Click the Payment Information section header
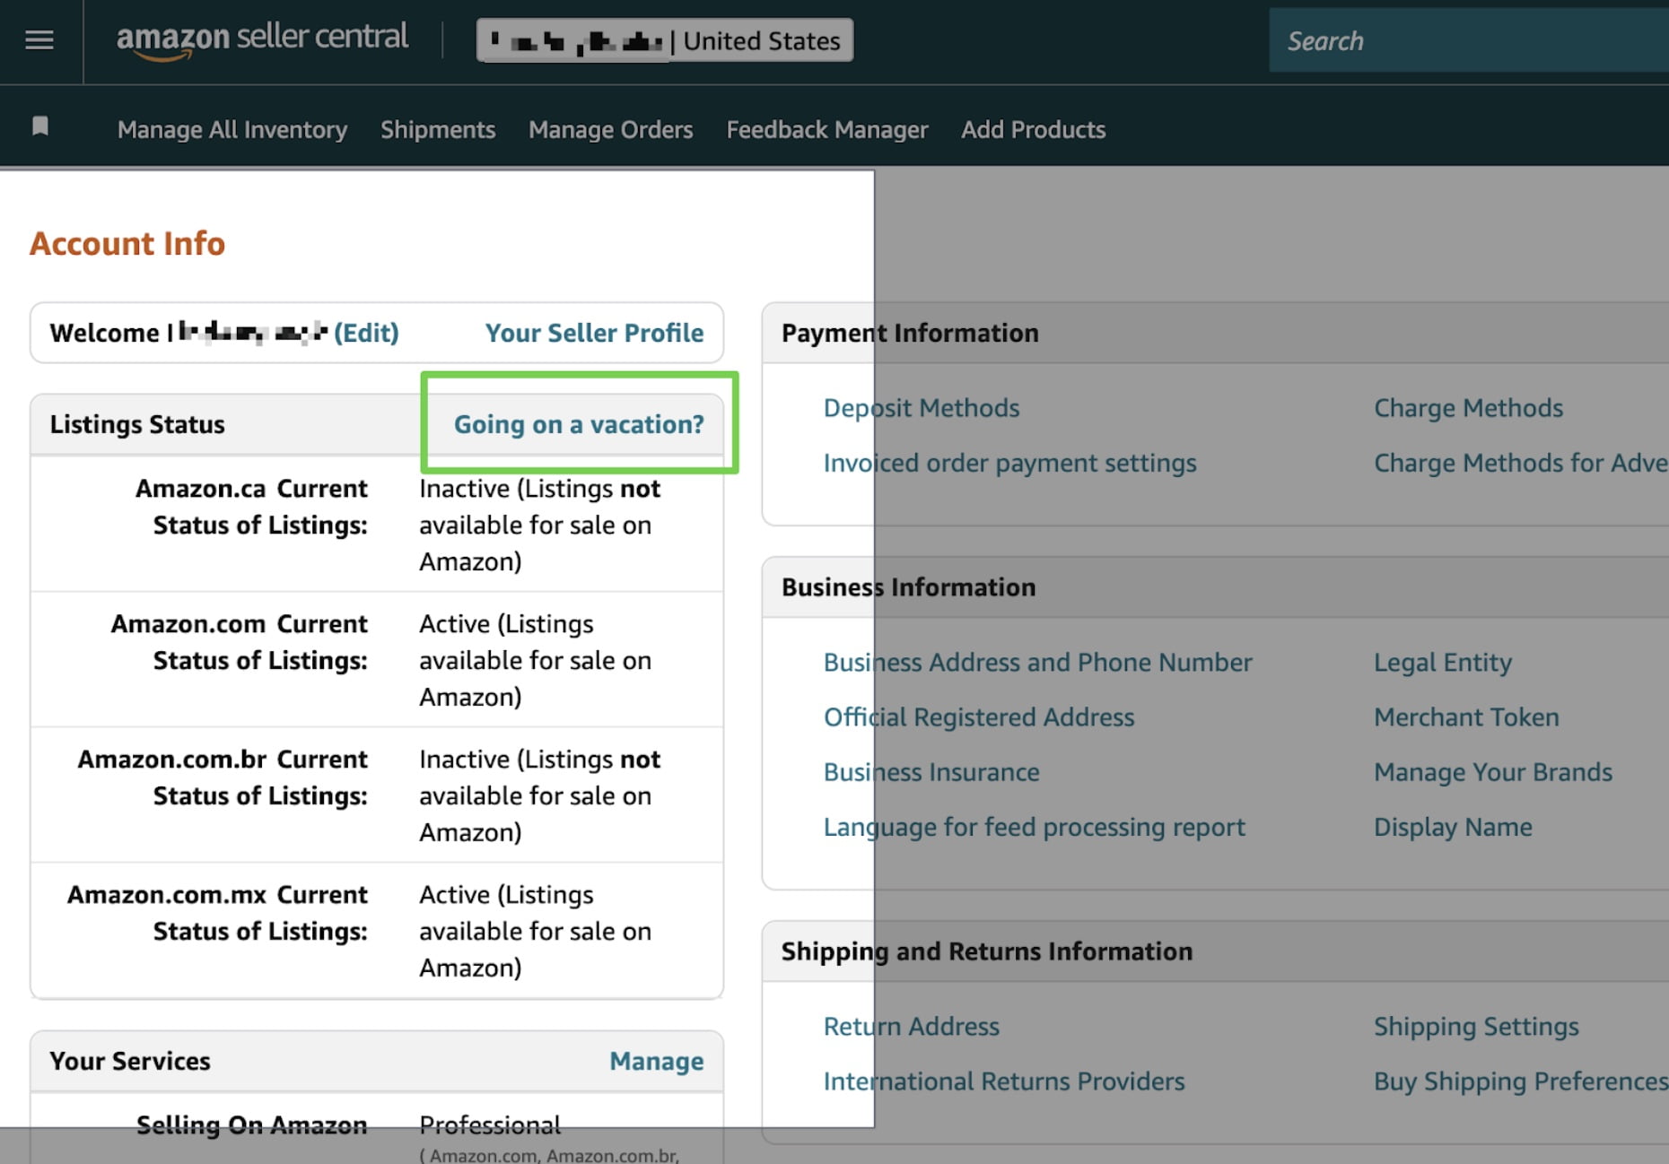This screenshot has width=1669, height=1164. (x=910, y=333)
